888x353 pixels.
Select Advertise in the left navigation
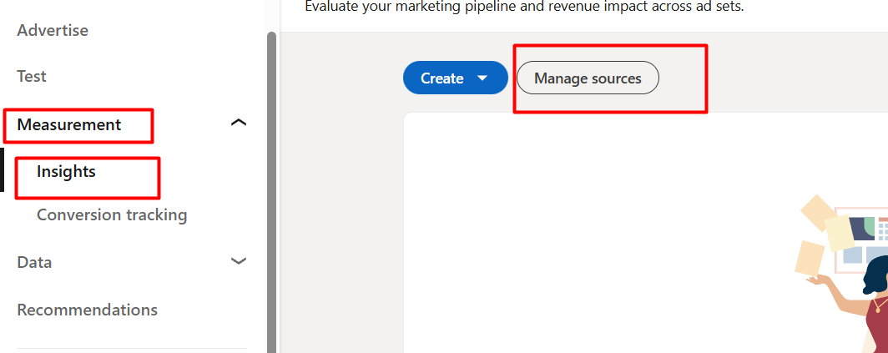[x=53, y=31]
